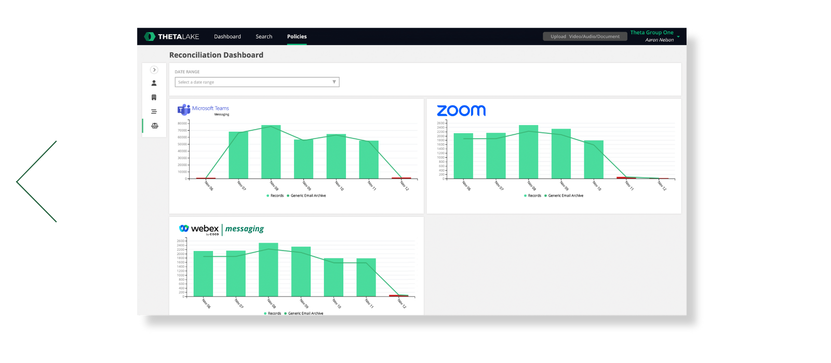The height and width of the screenshot is (363, 831).
Task: Click Nov 12 axis label in Teams chart
Action: [404, 186]
